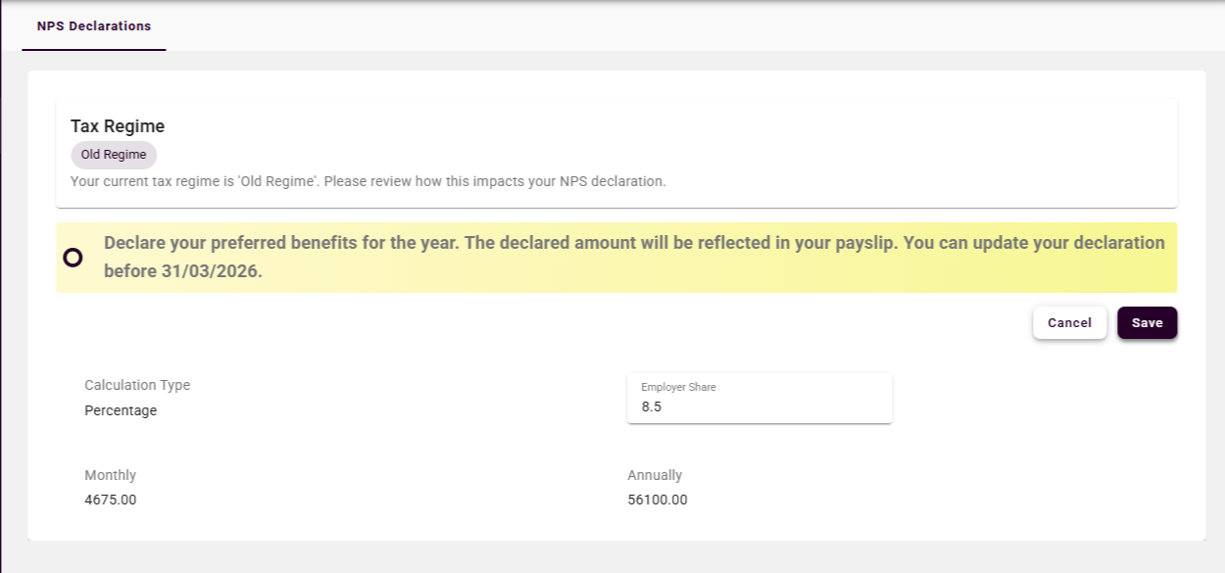
Task: Select the 4675.00 monthly amount
Action: pyautogui.click(x=110, y=500)
